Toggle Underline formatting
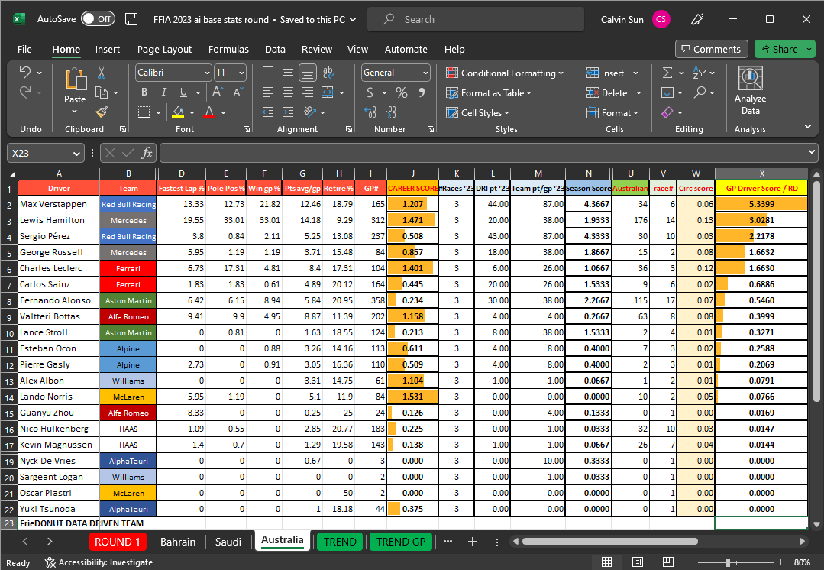Viewport: 824px width, 570px height. click(x=183, y=92)
